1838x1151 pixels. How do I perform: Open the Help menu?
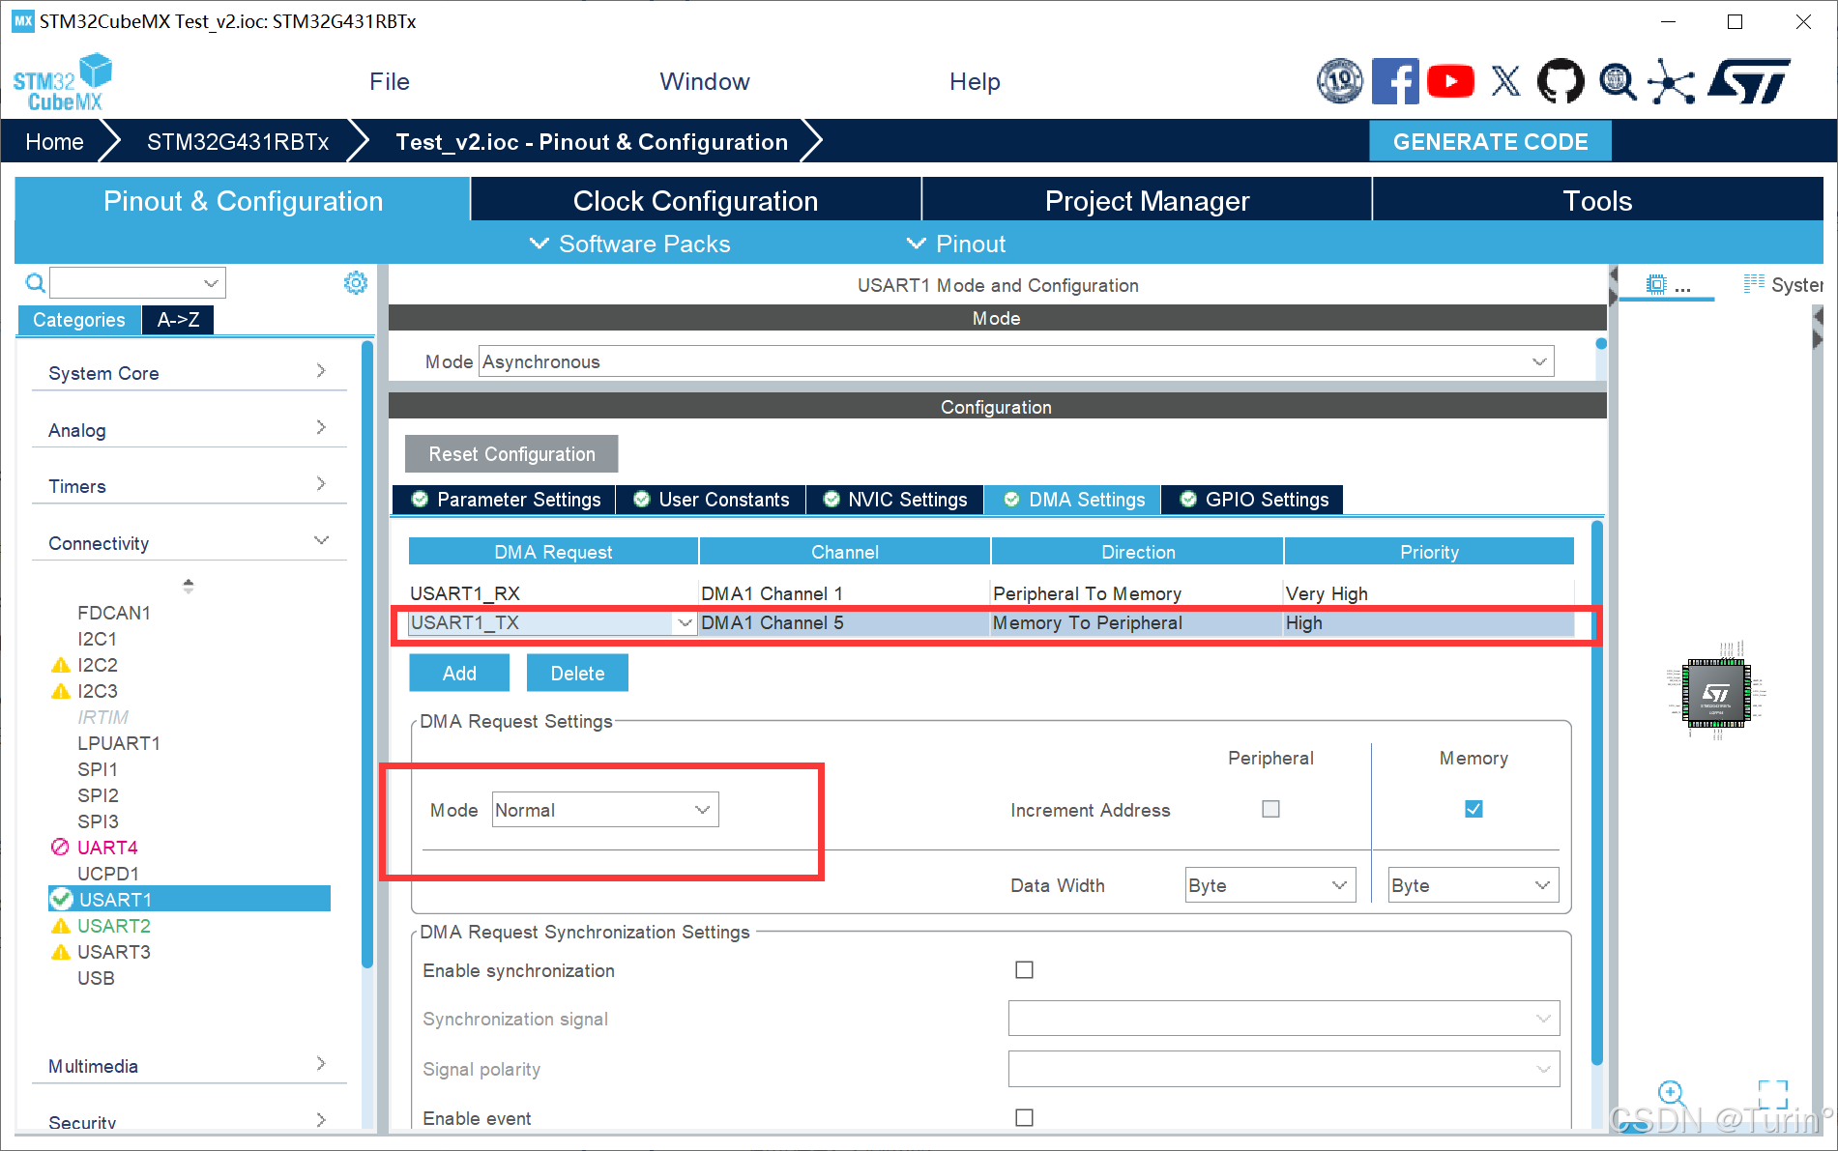click(975, 82)
